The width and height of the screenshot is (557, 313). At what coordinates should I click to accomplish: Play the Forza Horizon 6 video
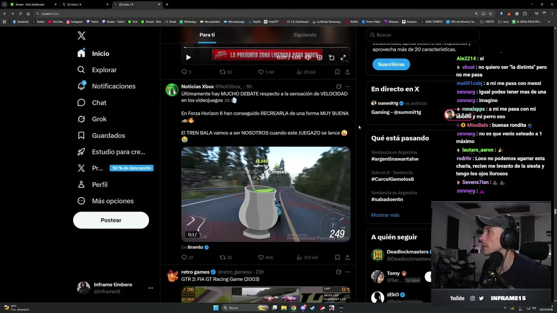[265, 194]
